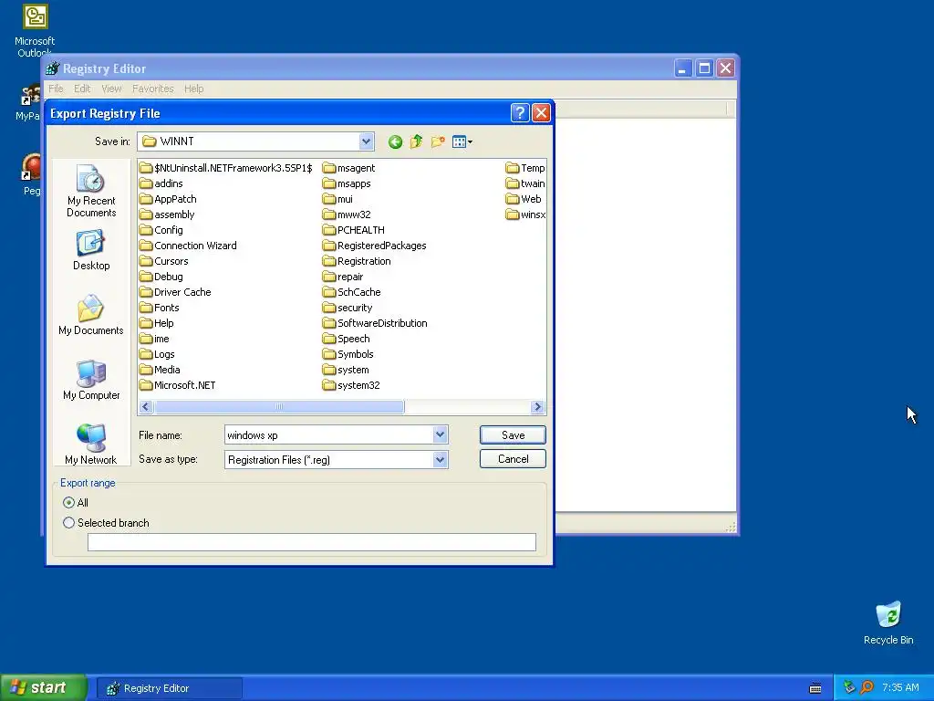The width and height of the screenshot is (934, 701).
Task: Click the keyboard icon on taskbar
Action: (x=815, y=688)
